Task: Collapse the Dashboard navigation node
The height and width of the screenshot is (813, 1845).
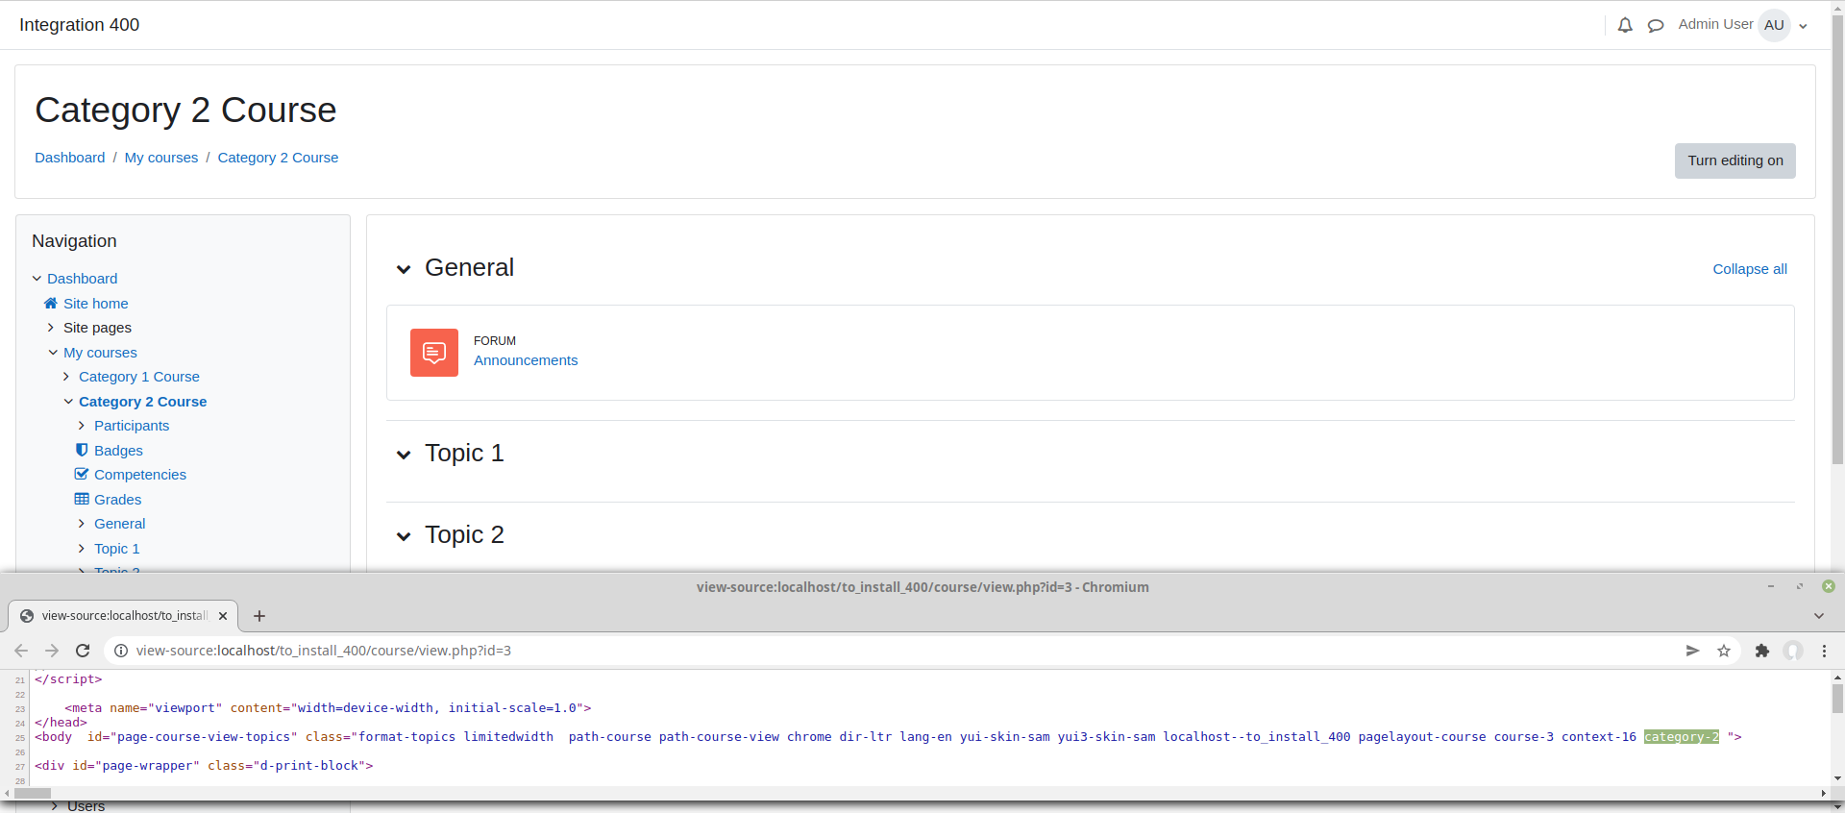Action: pyautogui.click(x=37, y=279)
